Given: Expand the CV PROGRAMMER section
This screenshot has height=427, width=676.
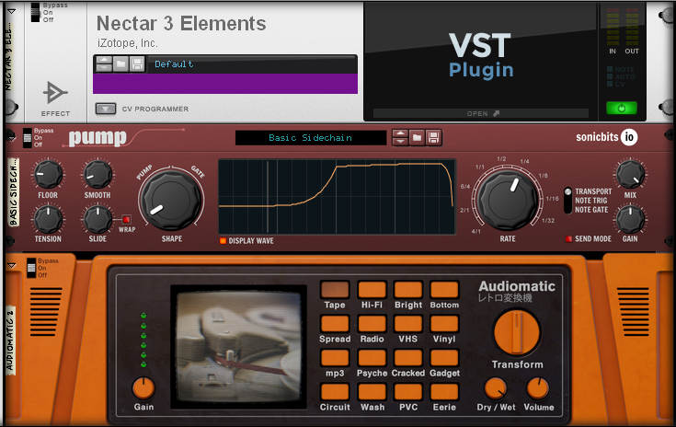Looking at the screenshot, I should tap(106, 109).
